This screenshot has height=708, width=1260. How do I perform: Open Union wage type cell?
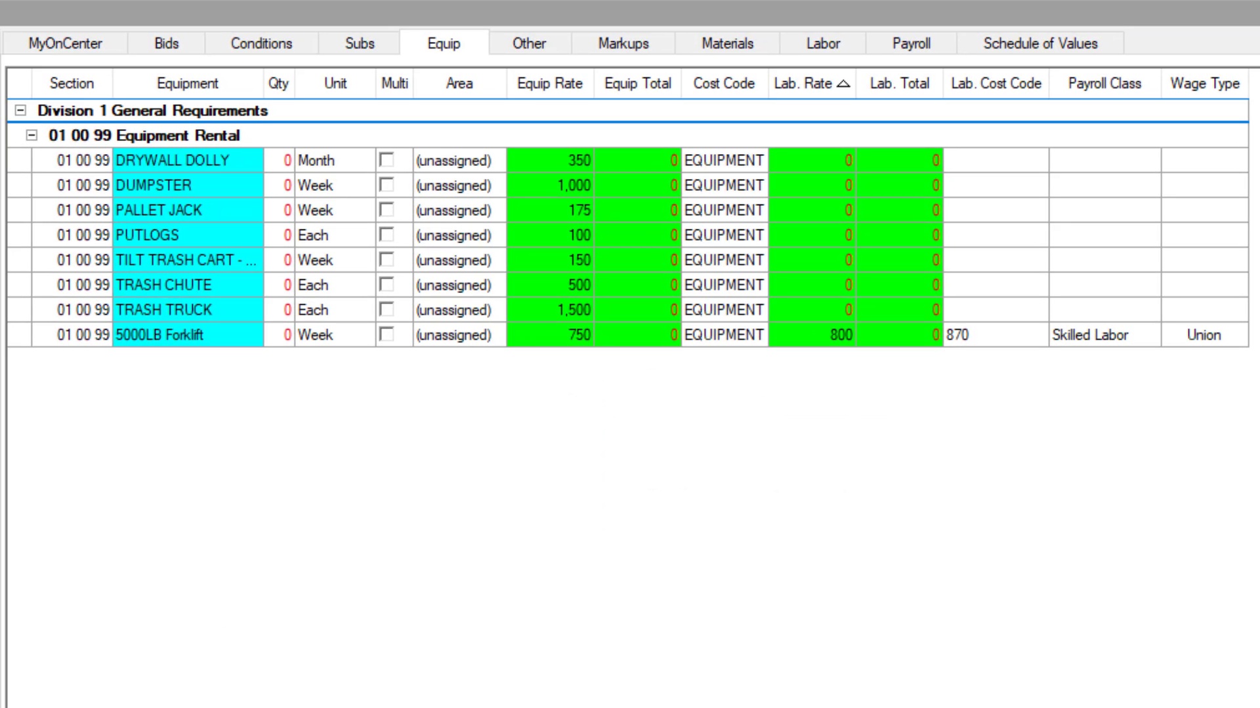point(1204,335)
